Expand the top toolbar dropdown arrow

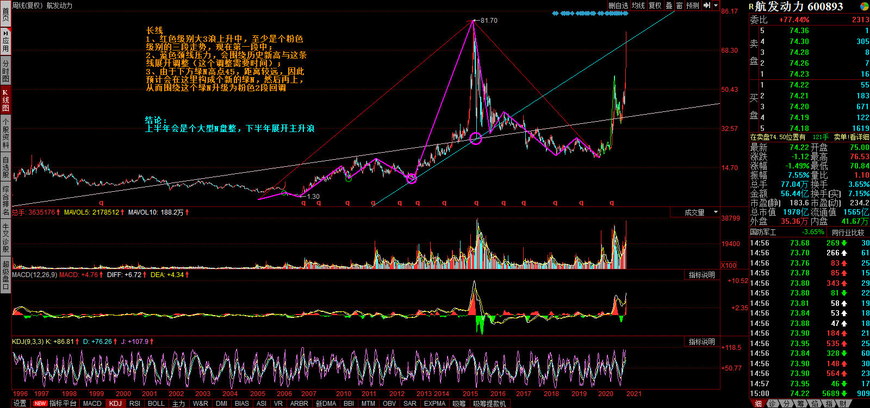pyautogui.click(x=716, y=5)
